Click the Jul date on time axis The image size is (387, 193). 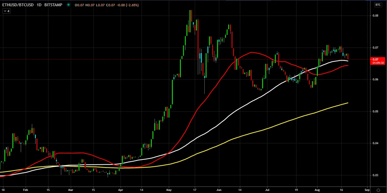(x=267, y=190)
